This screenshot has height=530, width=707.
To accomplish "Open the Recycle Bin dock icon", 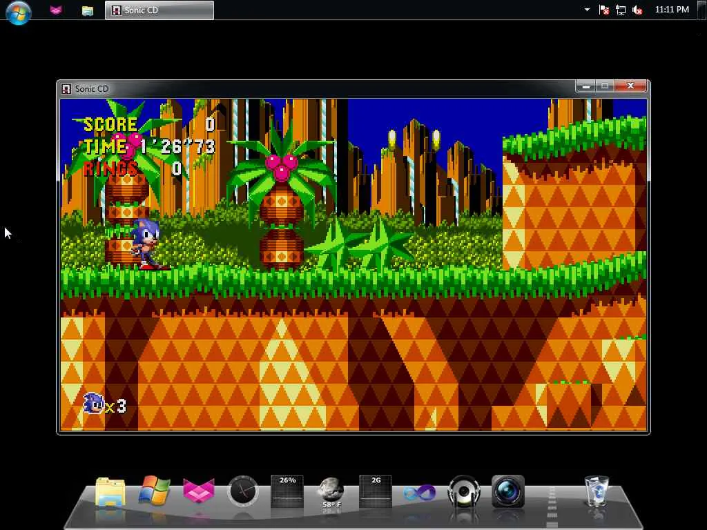I will click(x=597, y=491).
